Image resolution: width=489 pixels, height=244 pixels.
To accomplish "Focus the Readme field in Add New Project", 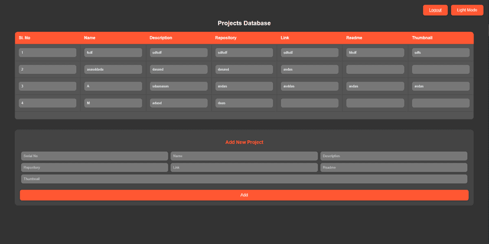I will tap(394, 167).
